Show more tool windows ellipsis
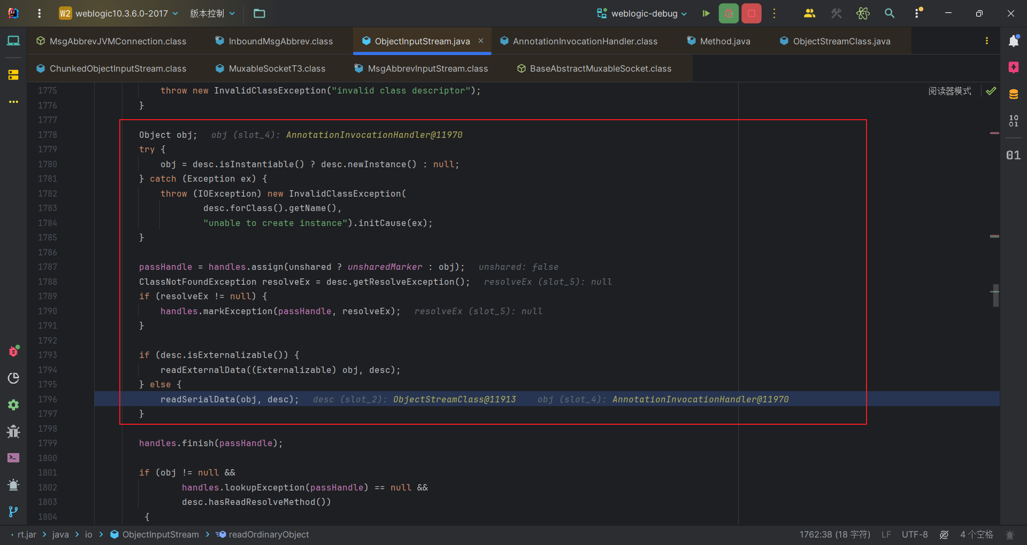 (13, 102)
